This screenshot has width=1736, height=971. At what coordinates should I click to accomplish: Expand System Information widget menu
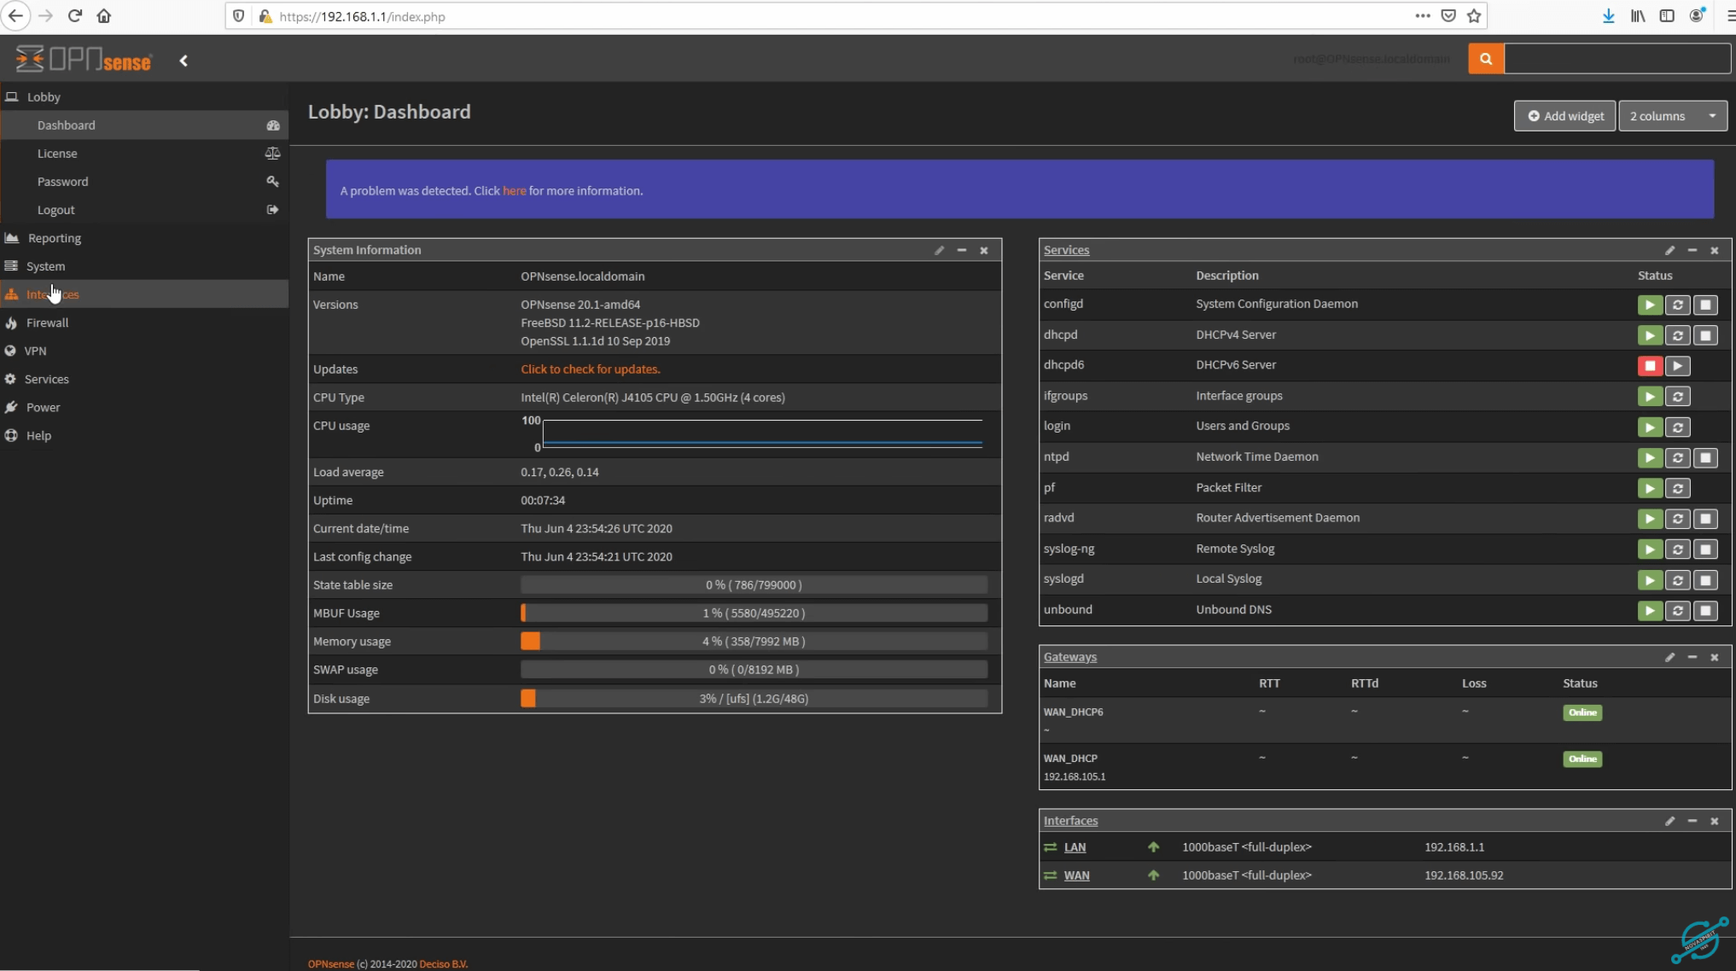[941, 249]
